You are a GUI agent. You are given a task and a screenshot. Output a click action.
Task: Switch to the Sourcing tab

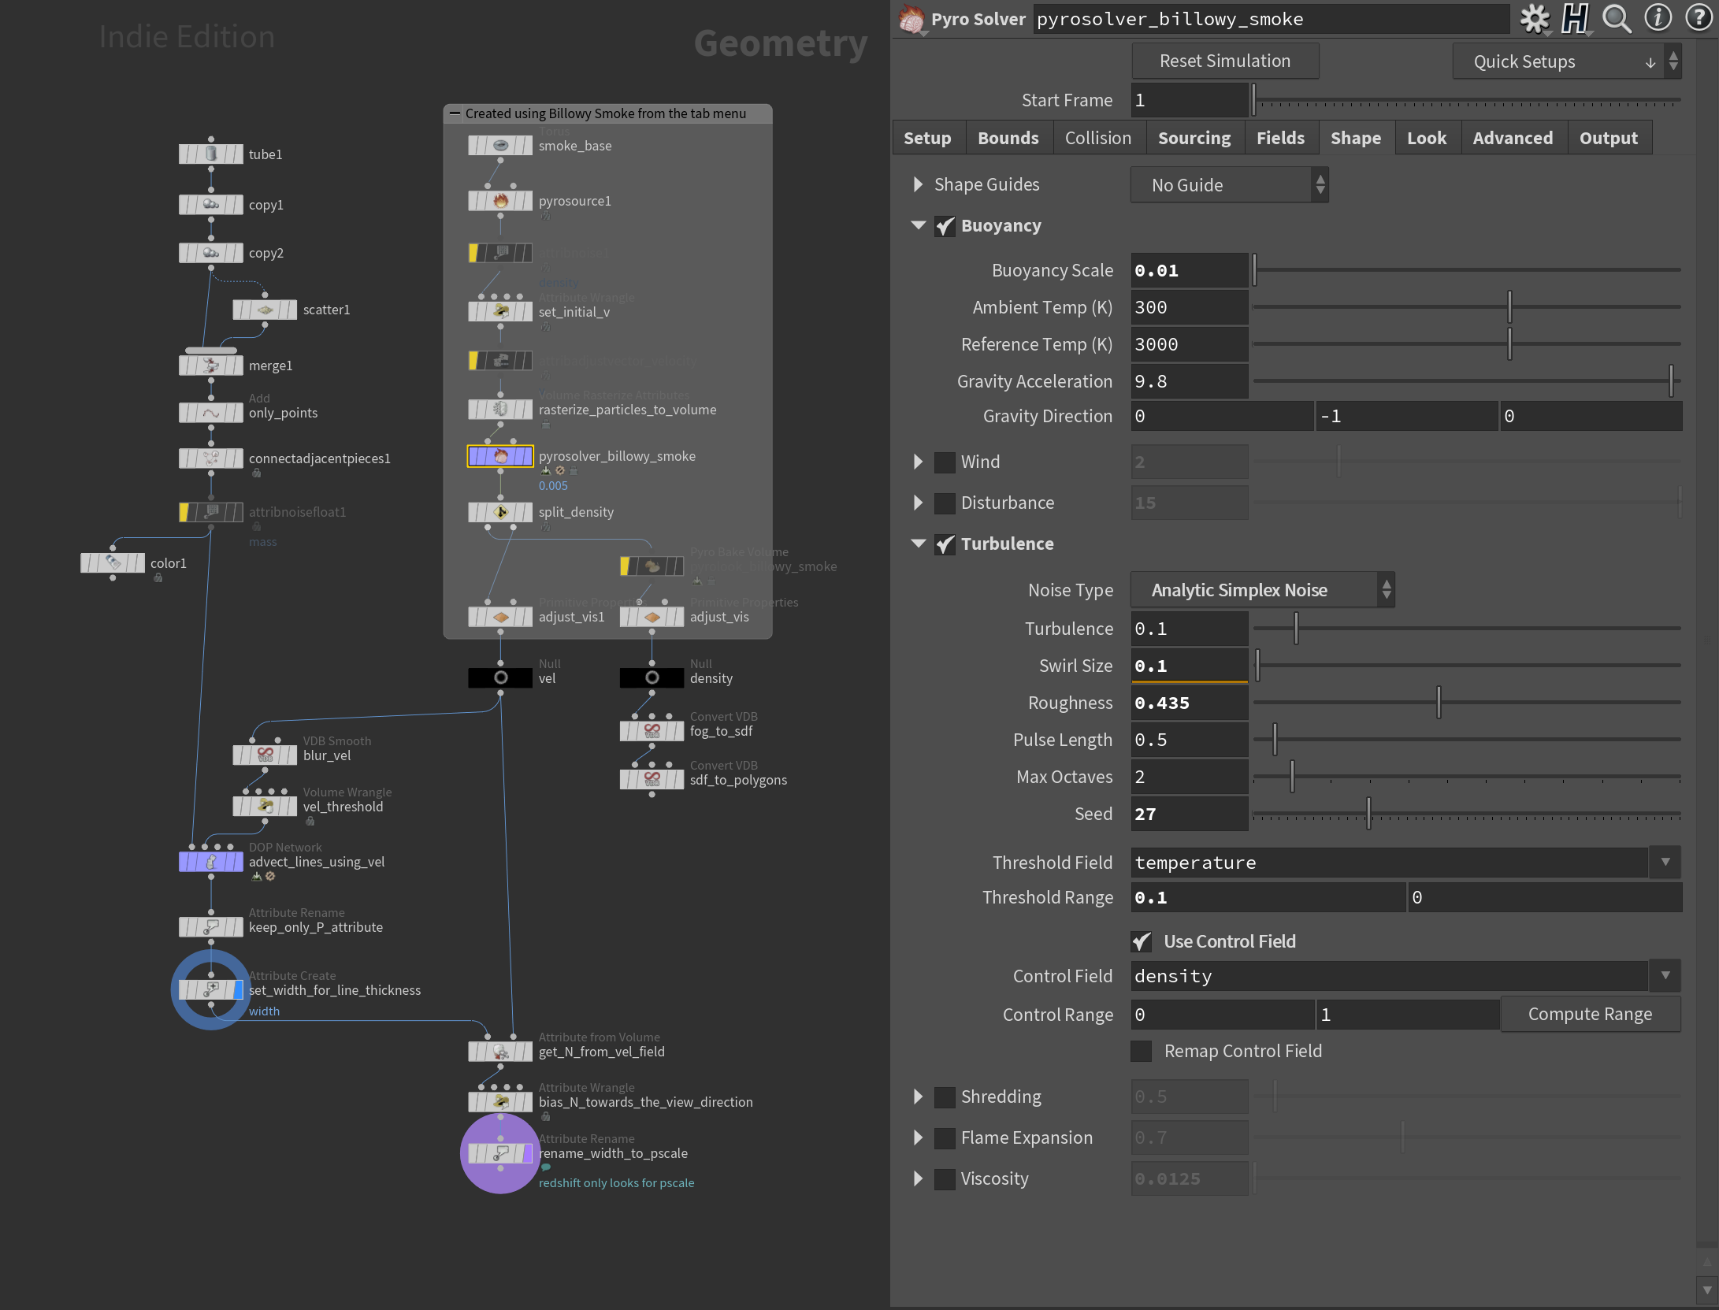coord(1194,138)
